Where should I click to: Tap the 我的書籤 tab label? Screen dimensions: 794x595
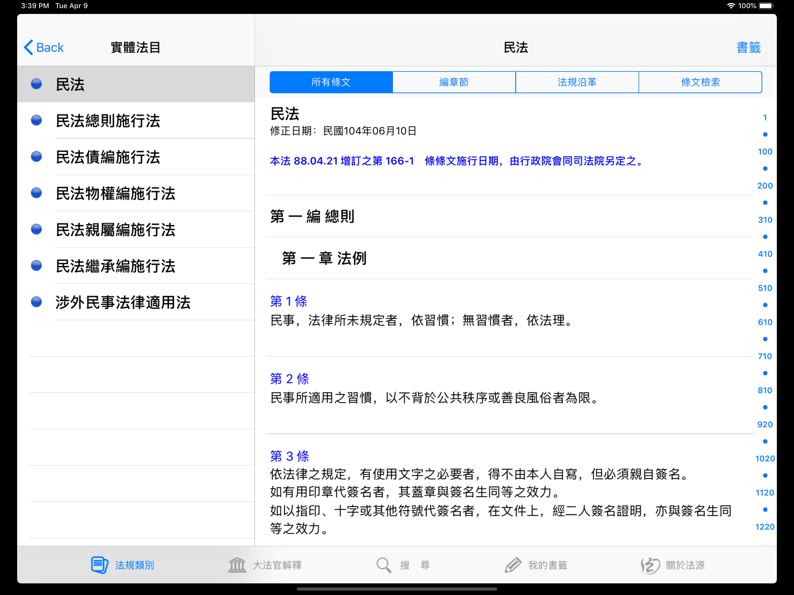point(548,565)
